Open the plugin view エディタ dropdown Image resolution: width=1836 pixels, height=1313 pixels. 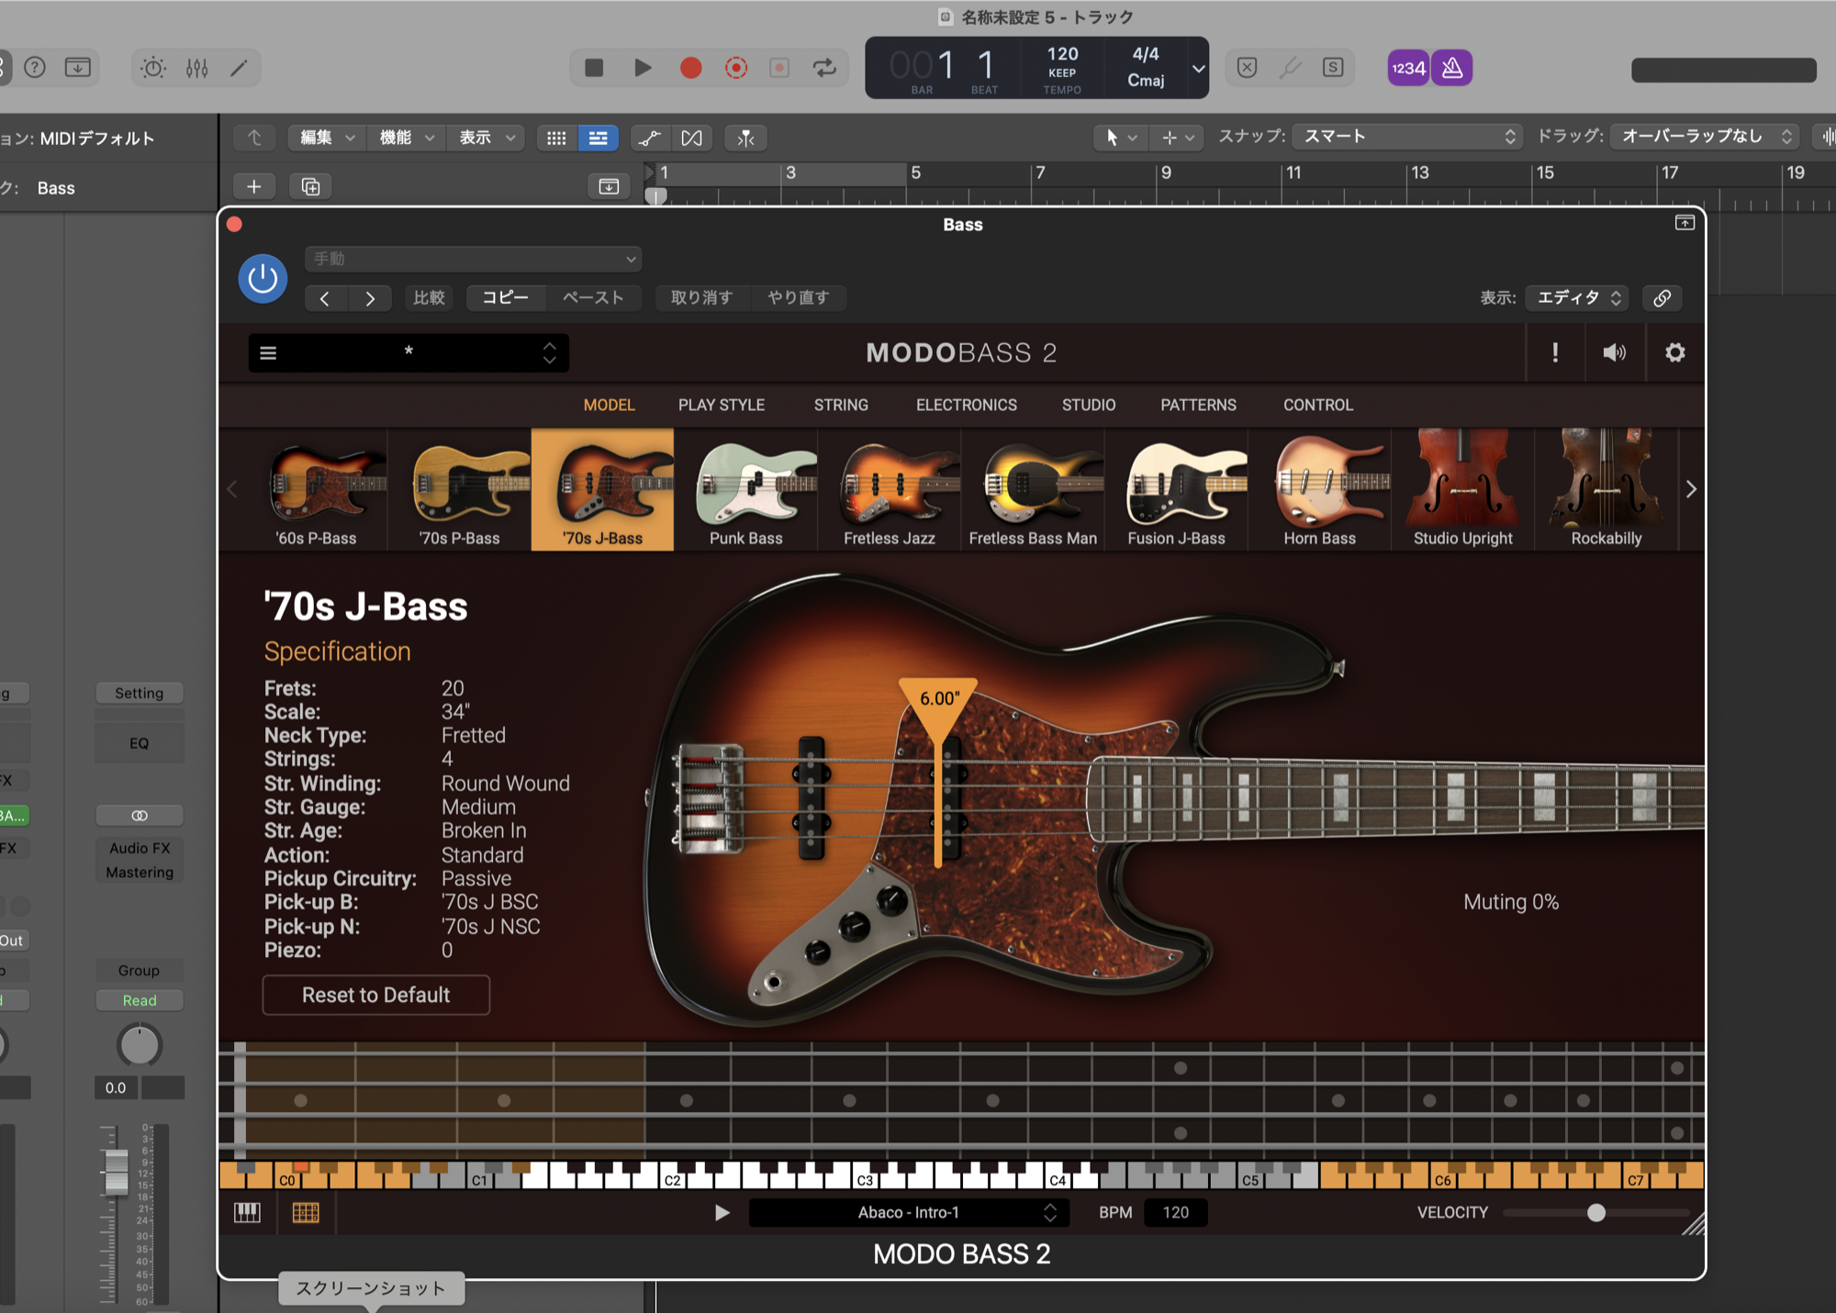[1577, 298]
